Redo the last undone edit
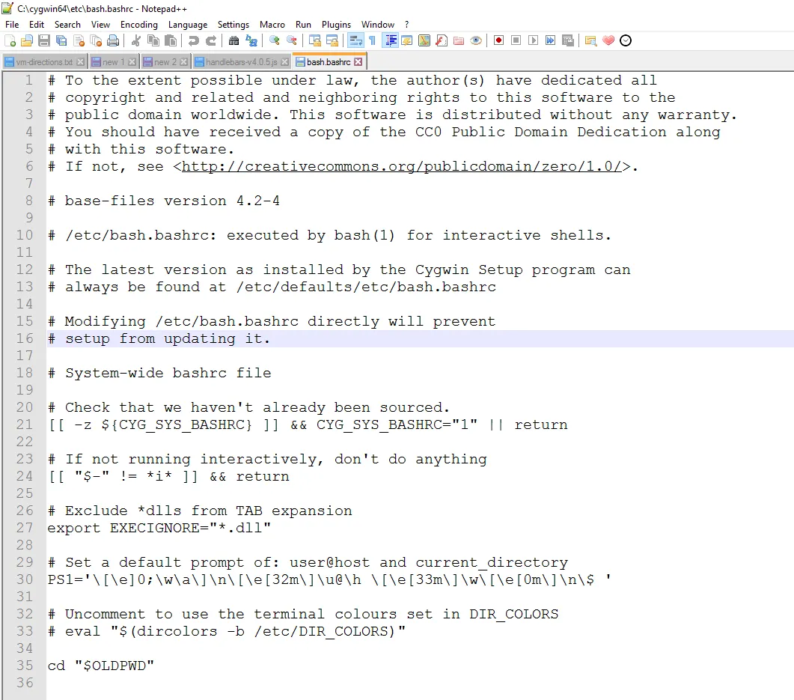Screen dimensions: 794x700 210,40
